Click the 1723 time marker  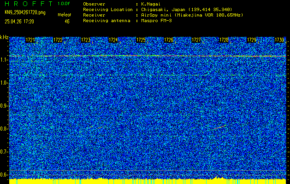click(86, 40)
